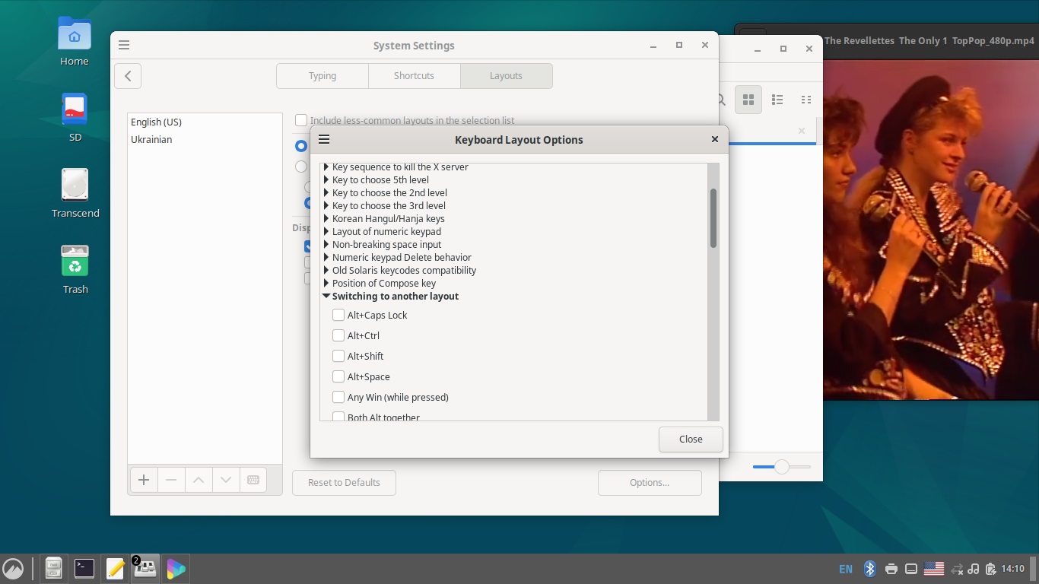Viewport: 1039px width, 584px height.
Task: Click the 14:10 clock in the taskbar
Action: (1012, 569)
